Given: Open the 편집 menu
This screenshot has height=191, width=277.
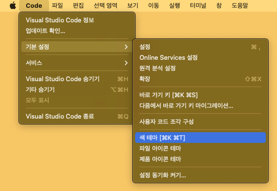Looking at the screenshot, I should (78, 6).
